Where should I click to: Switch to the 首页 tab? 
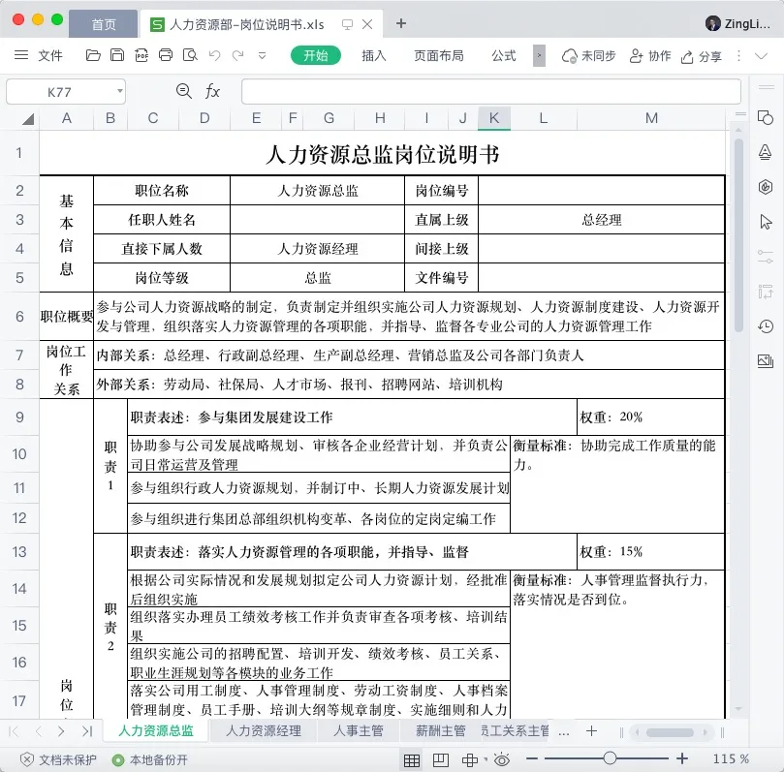(x=103, y=24)
